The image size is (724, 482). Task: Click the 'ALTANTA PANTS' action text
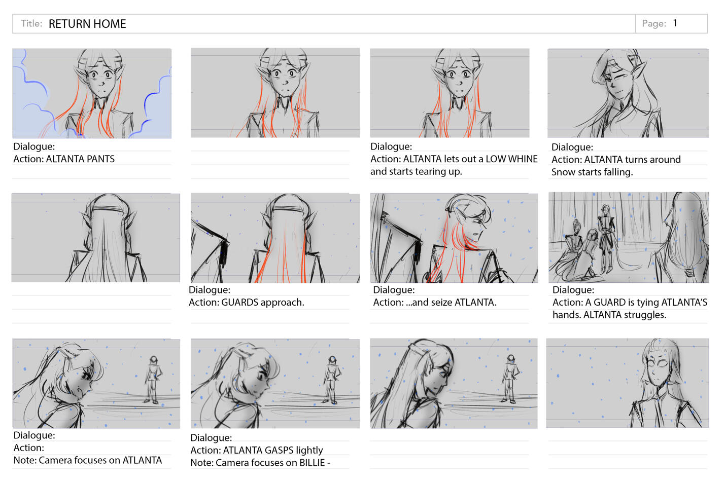[64, 159]
